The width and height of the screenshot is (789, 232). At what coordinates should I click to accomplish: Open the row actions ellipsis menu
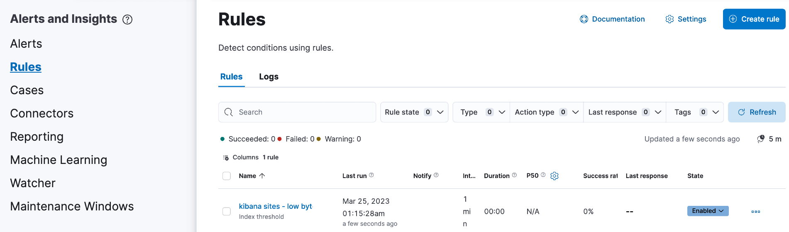(x=755, y=212)
